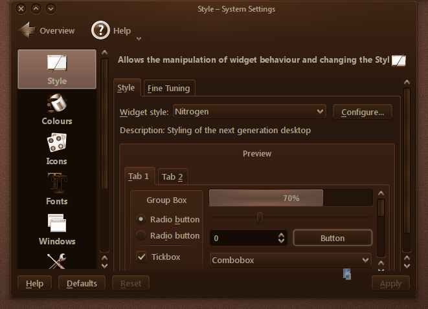Click the Preview heading label
428x309 pixels.
click(x=257, y=153)
